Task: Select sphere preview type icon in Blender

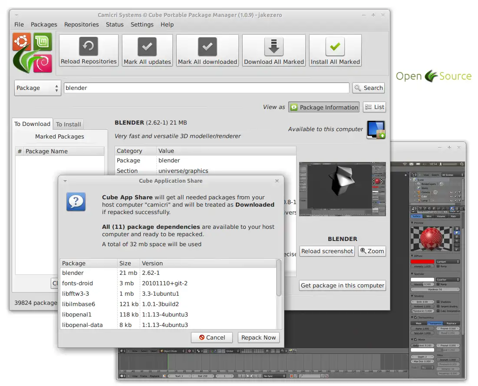Action: point(457,233)
